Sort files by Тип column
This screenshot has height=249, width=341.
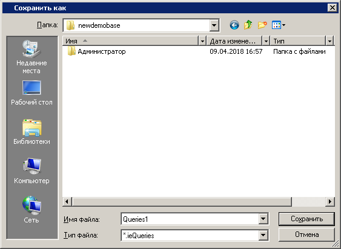298,41
